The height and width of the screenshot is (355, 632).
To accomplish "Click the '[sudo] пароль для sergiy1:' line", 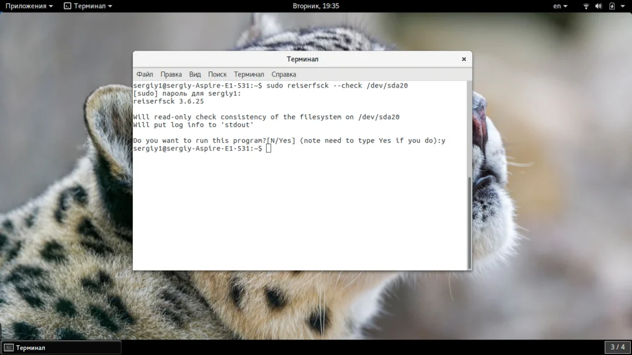I will [x=187, y=94].
